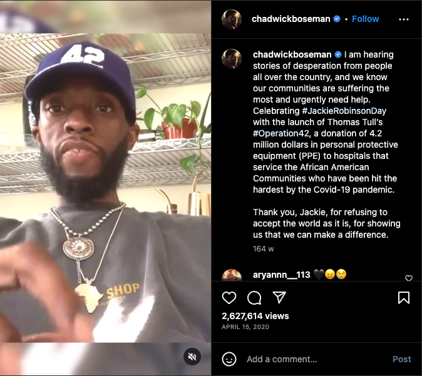This screenshot has height=376, width=422.
Task: Open caption author's avatar
Action: (x=232, y=59)
